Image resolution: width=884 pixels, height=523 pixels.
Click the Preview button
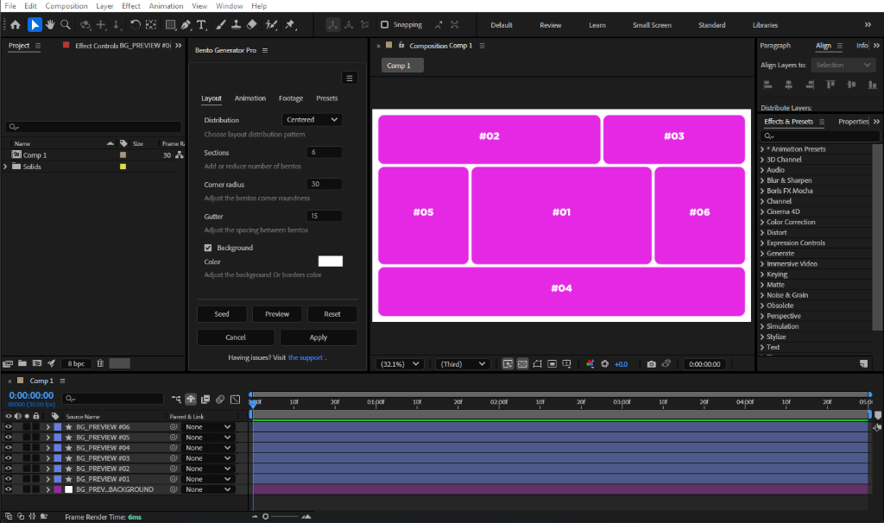click(277, 314)
